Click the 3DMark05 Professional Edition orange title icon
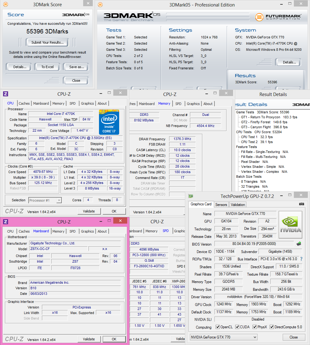 100,5
